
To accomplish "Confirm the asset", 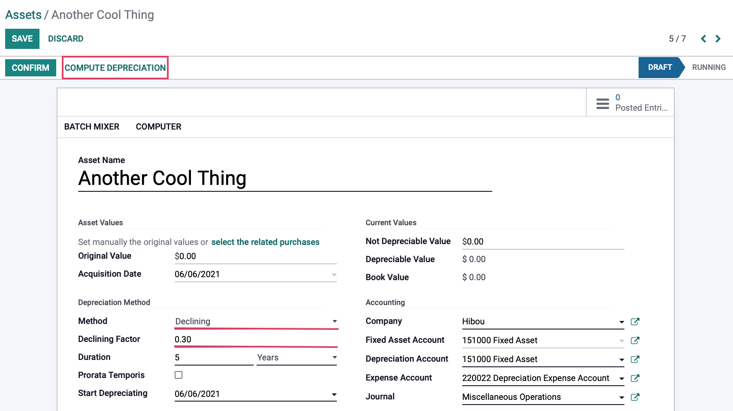I will [30, 68].
